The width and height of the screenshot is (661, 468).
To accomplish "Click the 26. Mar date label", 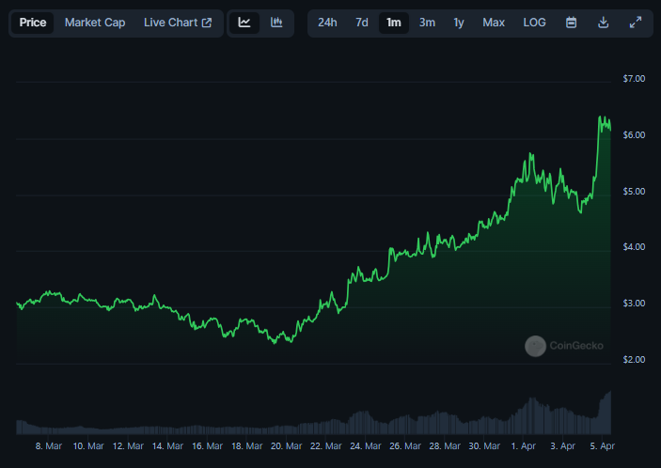I will [x=405, y=446].
